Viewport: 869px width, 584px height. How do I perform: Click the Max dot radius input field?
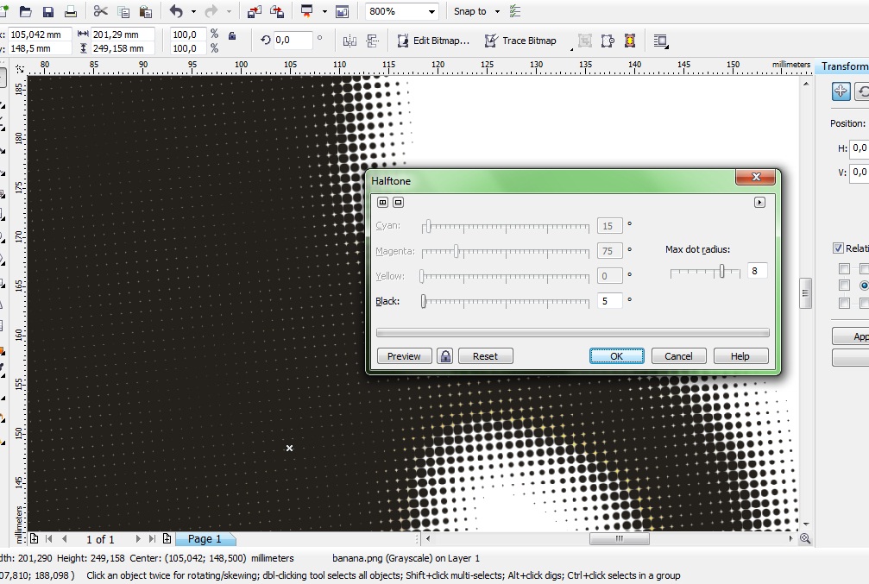(757, 270)
